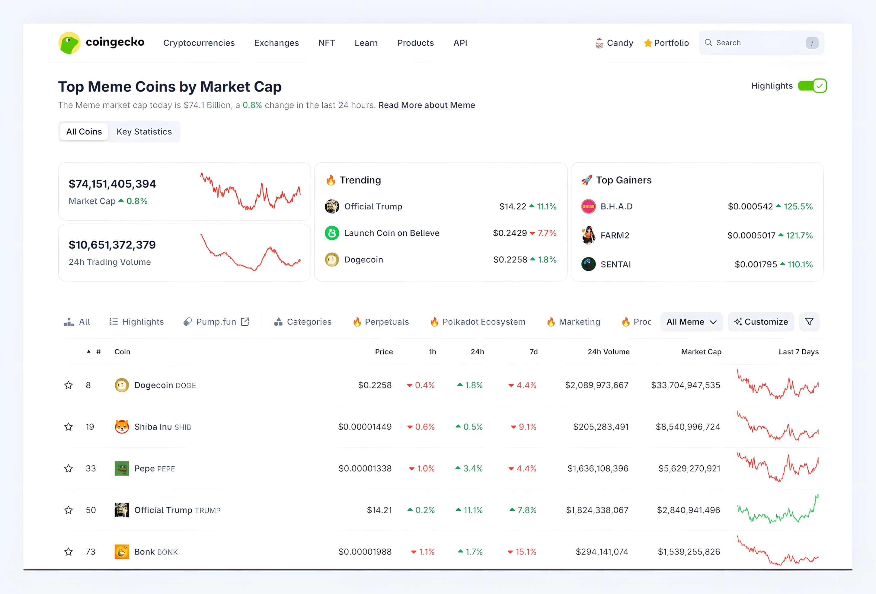Click the All podium icon in filter bar

tap(69, 321)
